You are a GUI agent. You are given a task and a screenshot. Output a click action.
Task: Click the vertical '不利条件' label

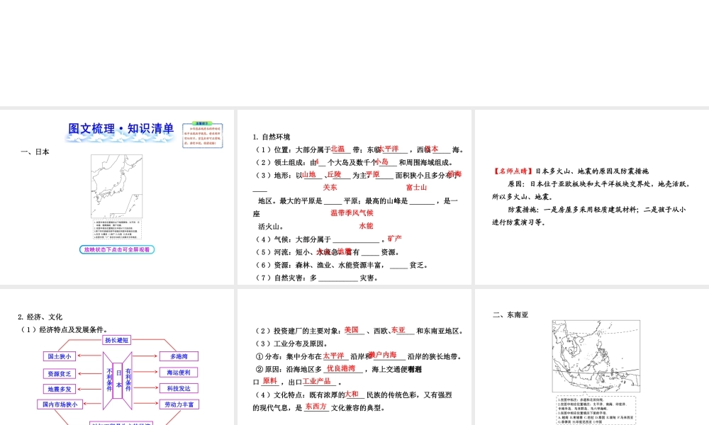pyautogui.click(x=109, y=380)
